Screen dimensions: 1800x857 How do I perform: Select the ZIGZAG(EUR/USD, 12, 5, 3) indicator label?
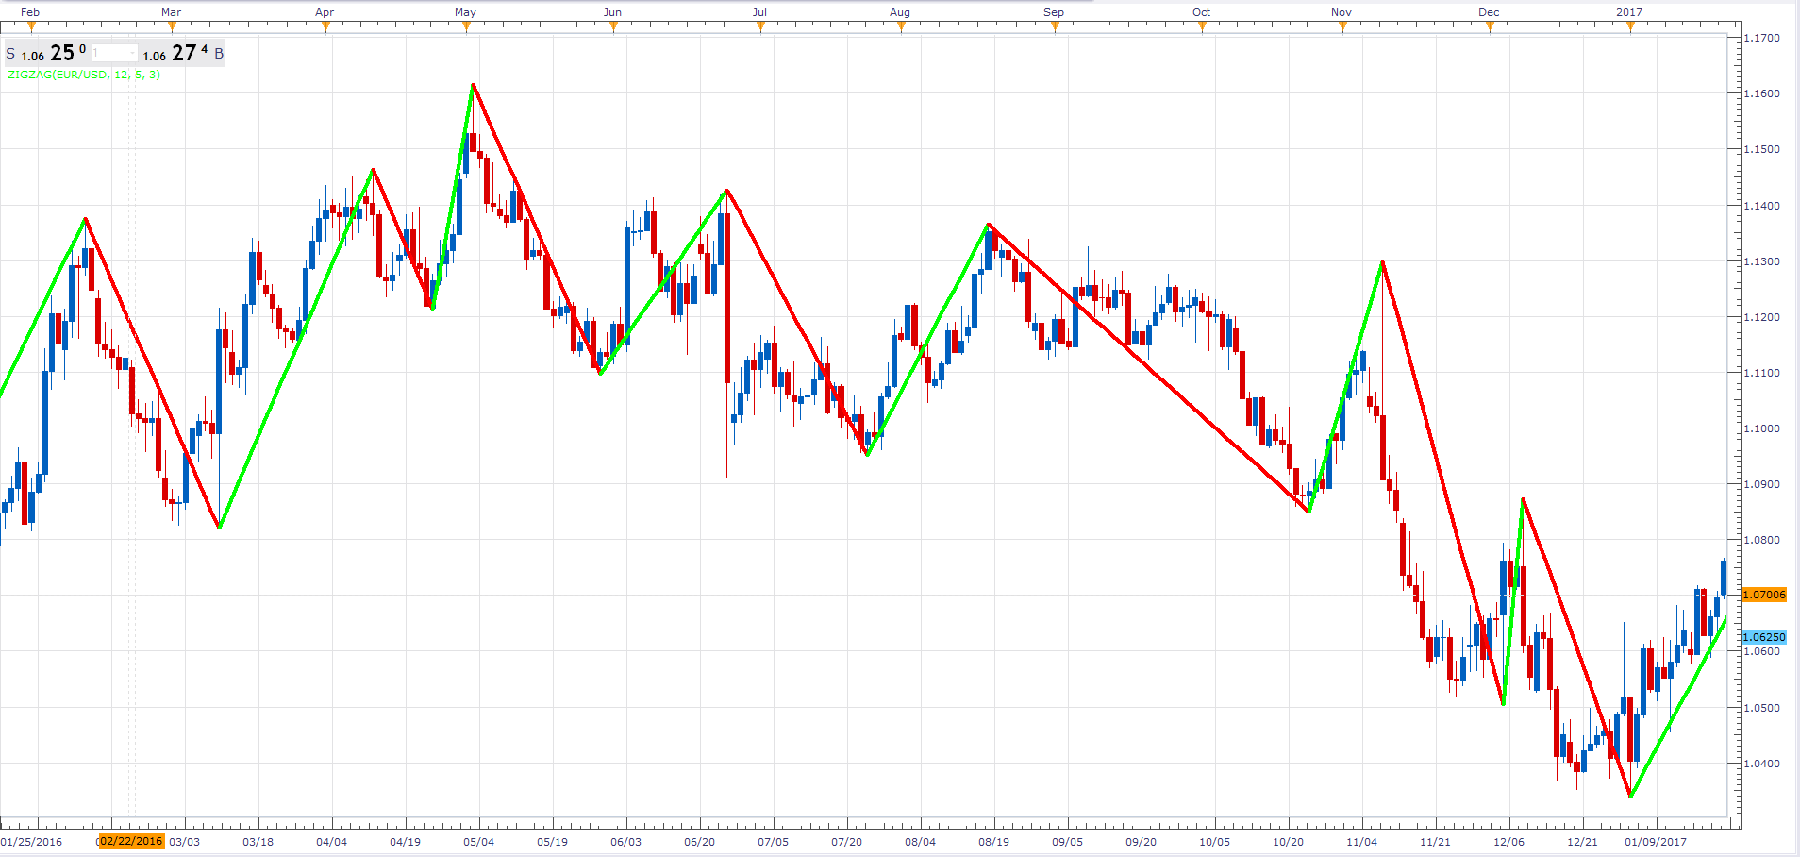[x=84, y=75]
